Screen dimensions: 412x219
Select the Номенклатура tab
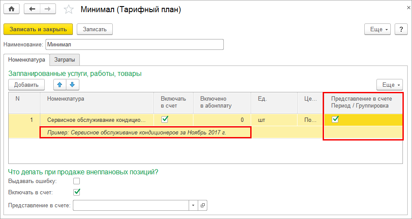(26, 59)
